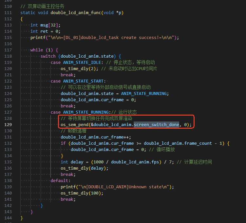Click the ANIM_STATE_START case label
Viewport: 246px width, 223px height.
pyautogui.click(x=83, y=81)
